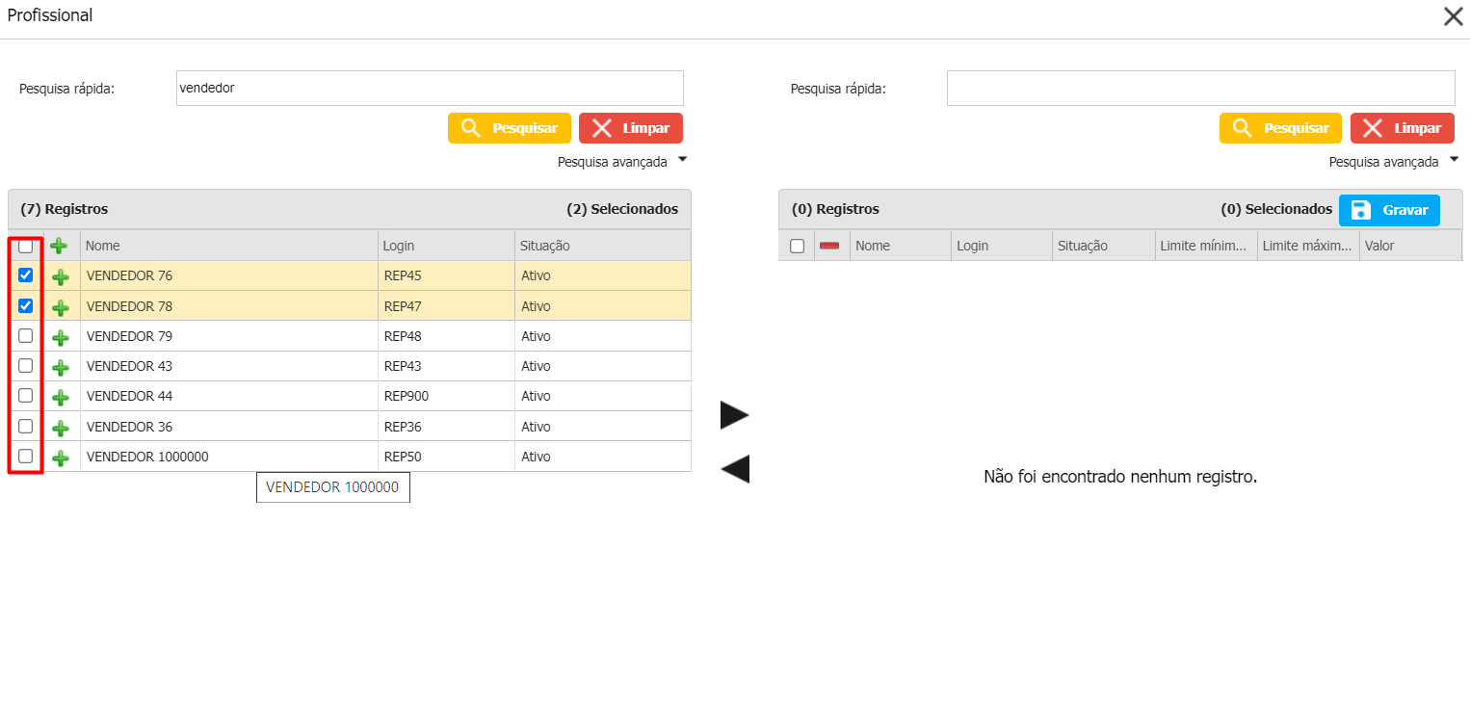Click right table Nome column header
This screenshot has height=706, width=1470.
pyautogui.click(x=901, y=246)
